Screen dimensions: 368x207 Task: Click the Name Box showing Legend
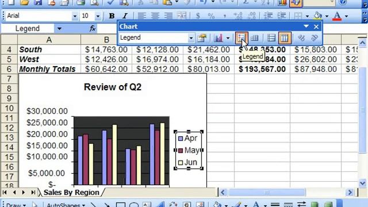[28, 29]
